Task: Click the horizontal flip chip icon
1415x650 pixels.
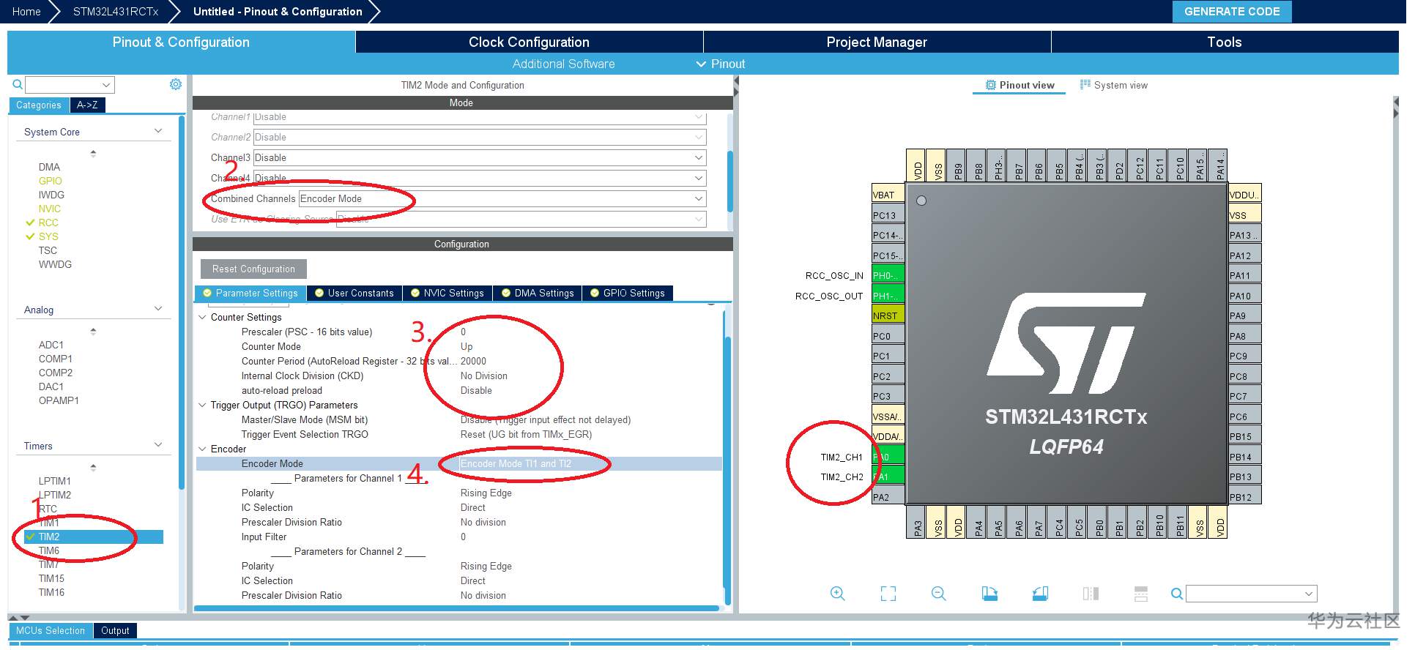Action: coord(1091,594)
